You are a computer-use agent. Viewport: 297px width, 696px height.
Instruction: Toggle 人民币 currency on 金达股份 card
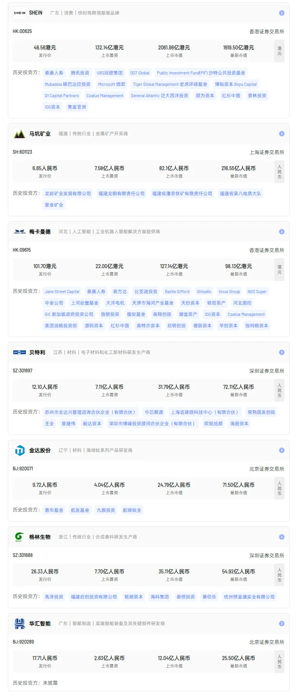coord(279,488)
